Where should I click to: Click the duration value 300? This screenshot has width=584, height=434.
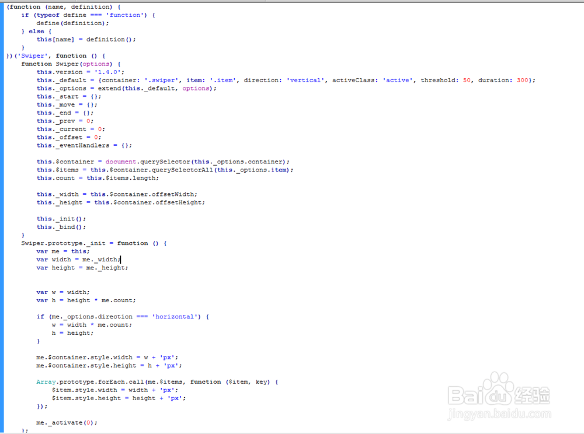point(522,80)
